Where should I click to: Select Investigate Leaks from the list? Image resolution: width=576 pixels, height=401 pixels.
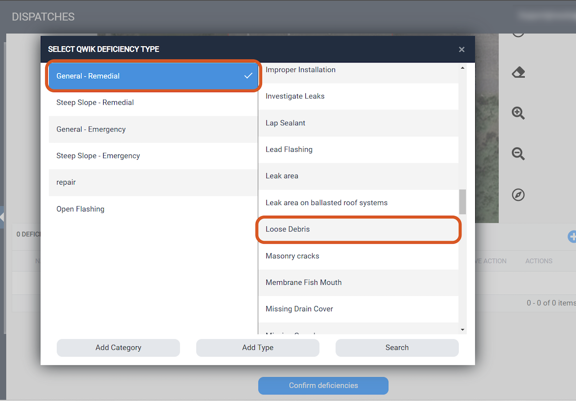[359, 96]
